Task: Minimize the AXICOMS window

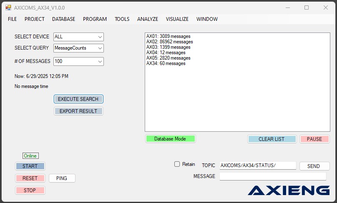Action: coord(287,8)
